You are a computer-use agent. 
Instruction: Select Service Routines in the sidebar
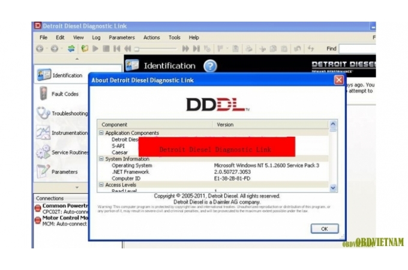click(61, 152)
